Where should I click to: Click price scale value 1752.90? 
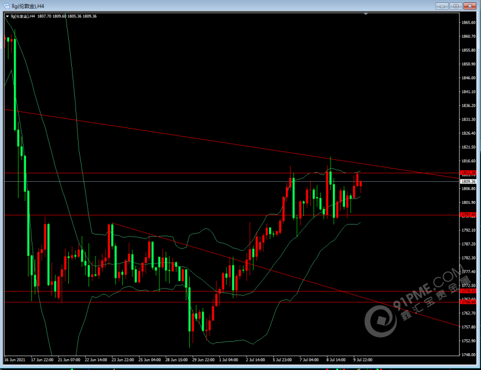[468, 341]
